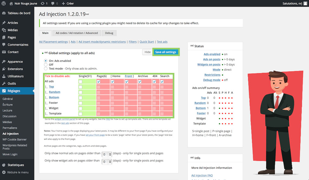Image resolution: width=309 pixels, height=180 pixels.
Task: Open Move Login submenu item
Action: (x=10, y=154)
